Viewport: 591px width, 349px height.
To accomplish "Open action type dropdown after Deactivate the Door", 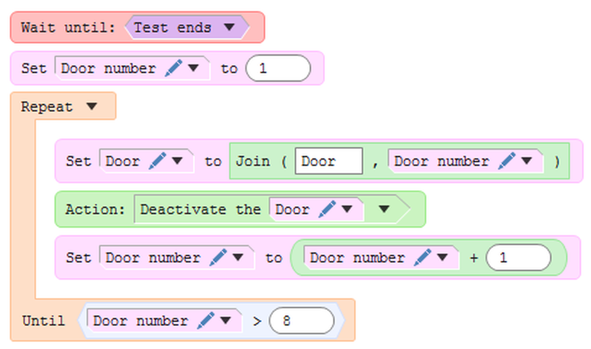I will pyautogui.click(x=383, y=210).
